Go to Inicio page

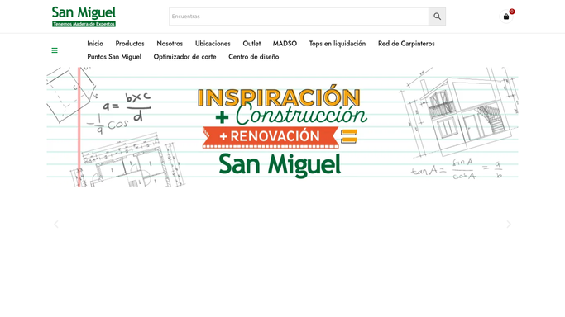[95, 44]
